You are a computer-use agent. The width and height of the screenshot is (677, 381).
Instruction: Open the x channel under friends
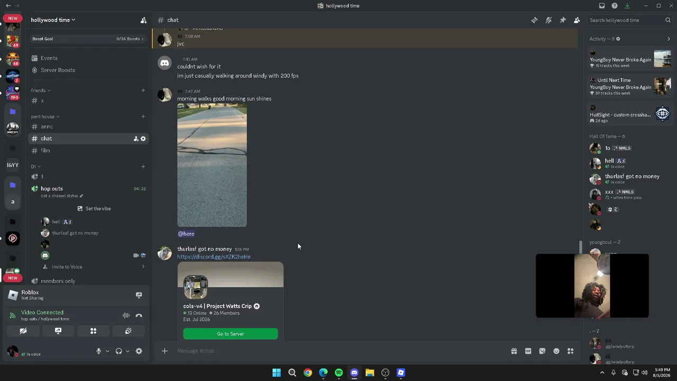(88, 101)
